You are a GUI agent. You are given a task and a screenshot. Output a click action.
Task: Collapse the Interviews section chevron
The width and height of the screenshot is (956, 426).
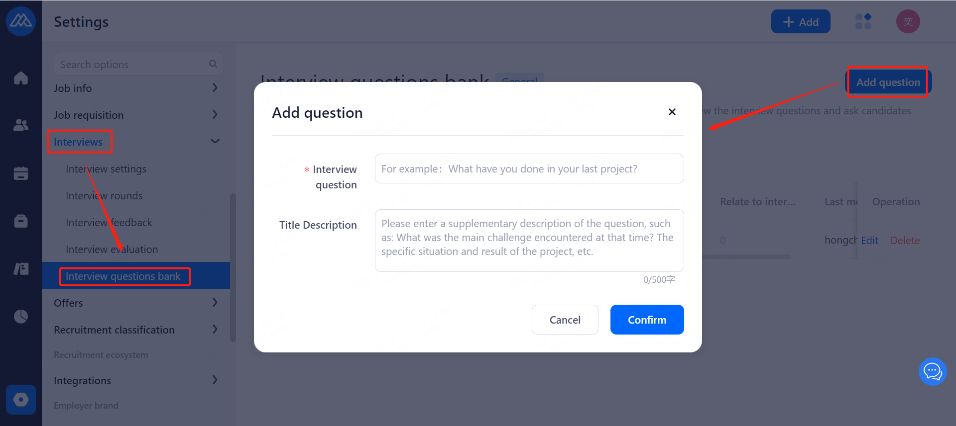215,142
